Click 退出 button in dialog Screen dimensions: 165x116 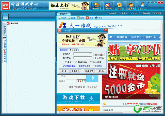point(101,71)
